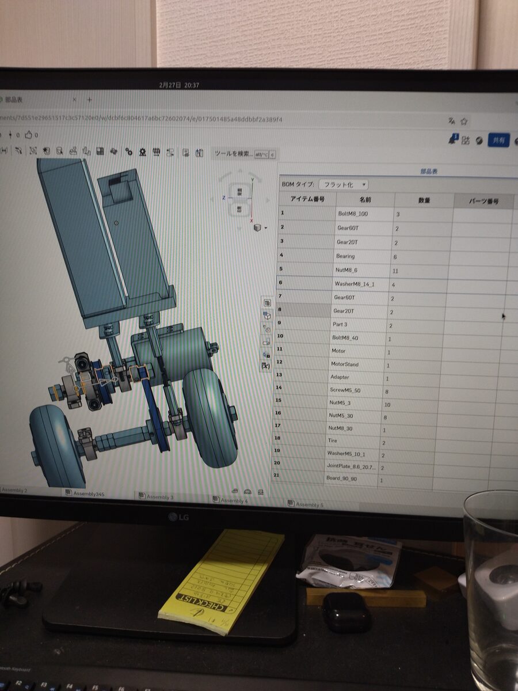The height and width of the screenshot is (691, 518).
Task: Open the BOM type flatten dropdown
Action: click(x=344, y=184)
